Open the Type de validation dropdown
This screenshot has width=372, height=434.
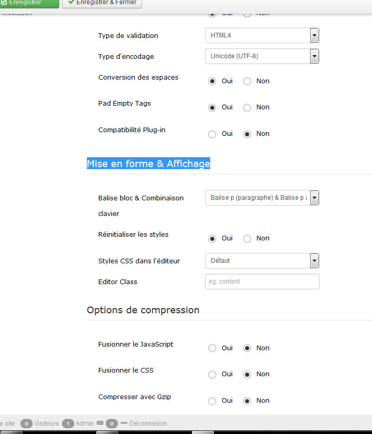click(262, 35)
